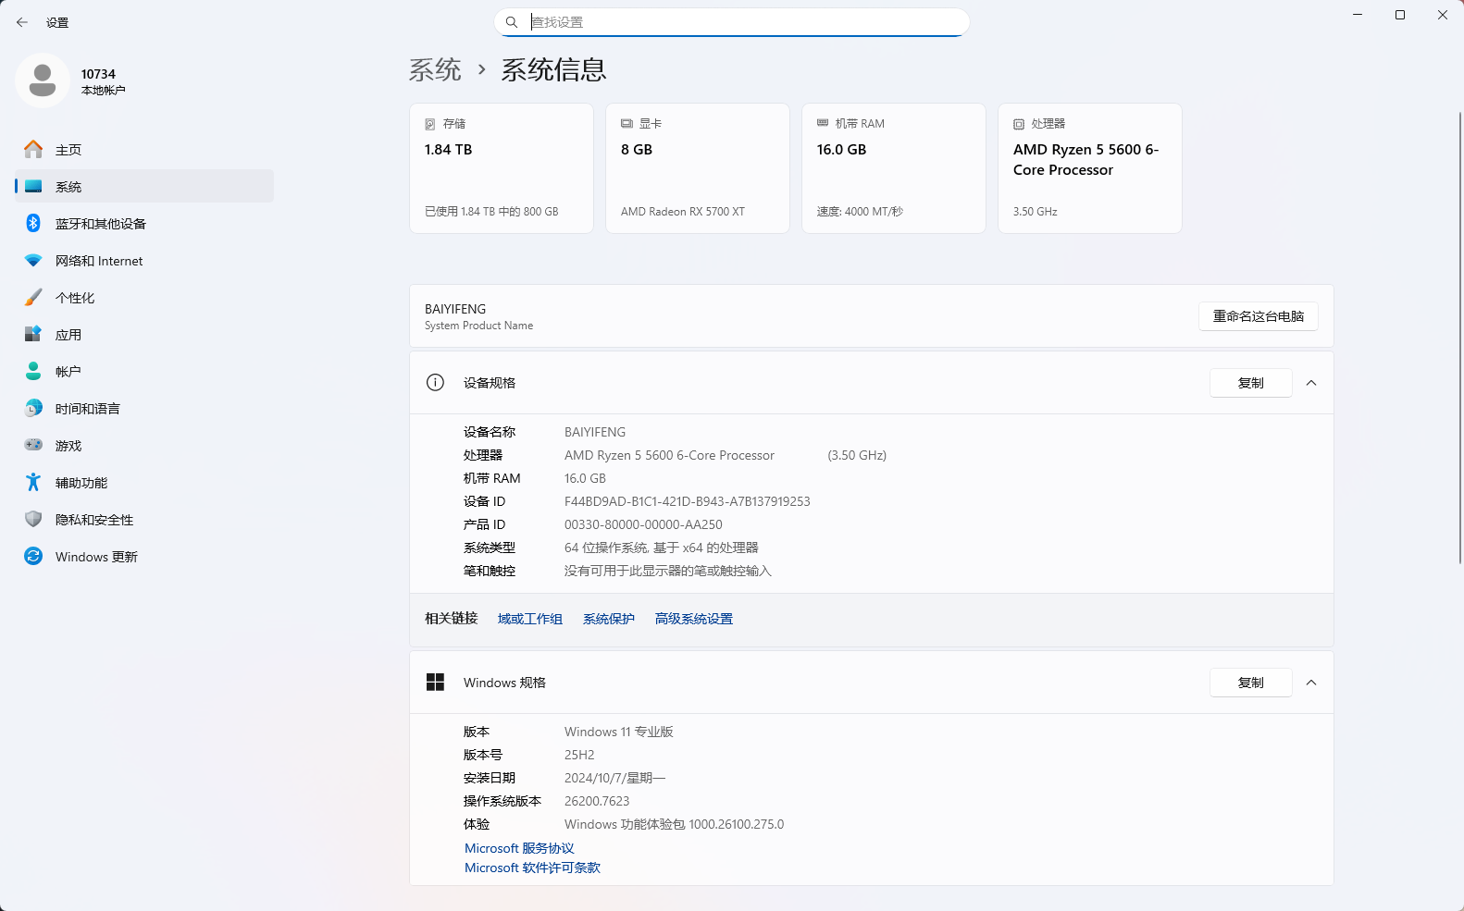Go to 时间和语言 settings

tap(87, 409)
